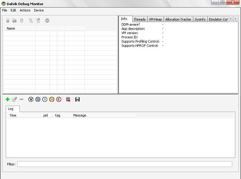The width and height of the screenshot is (241, 179).
Task: Focus the Filter text field
Action: coord(125,164)
